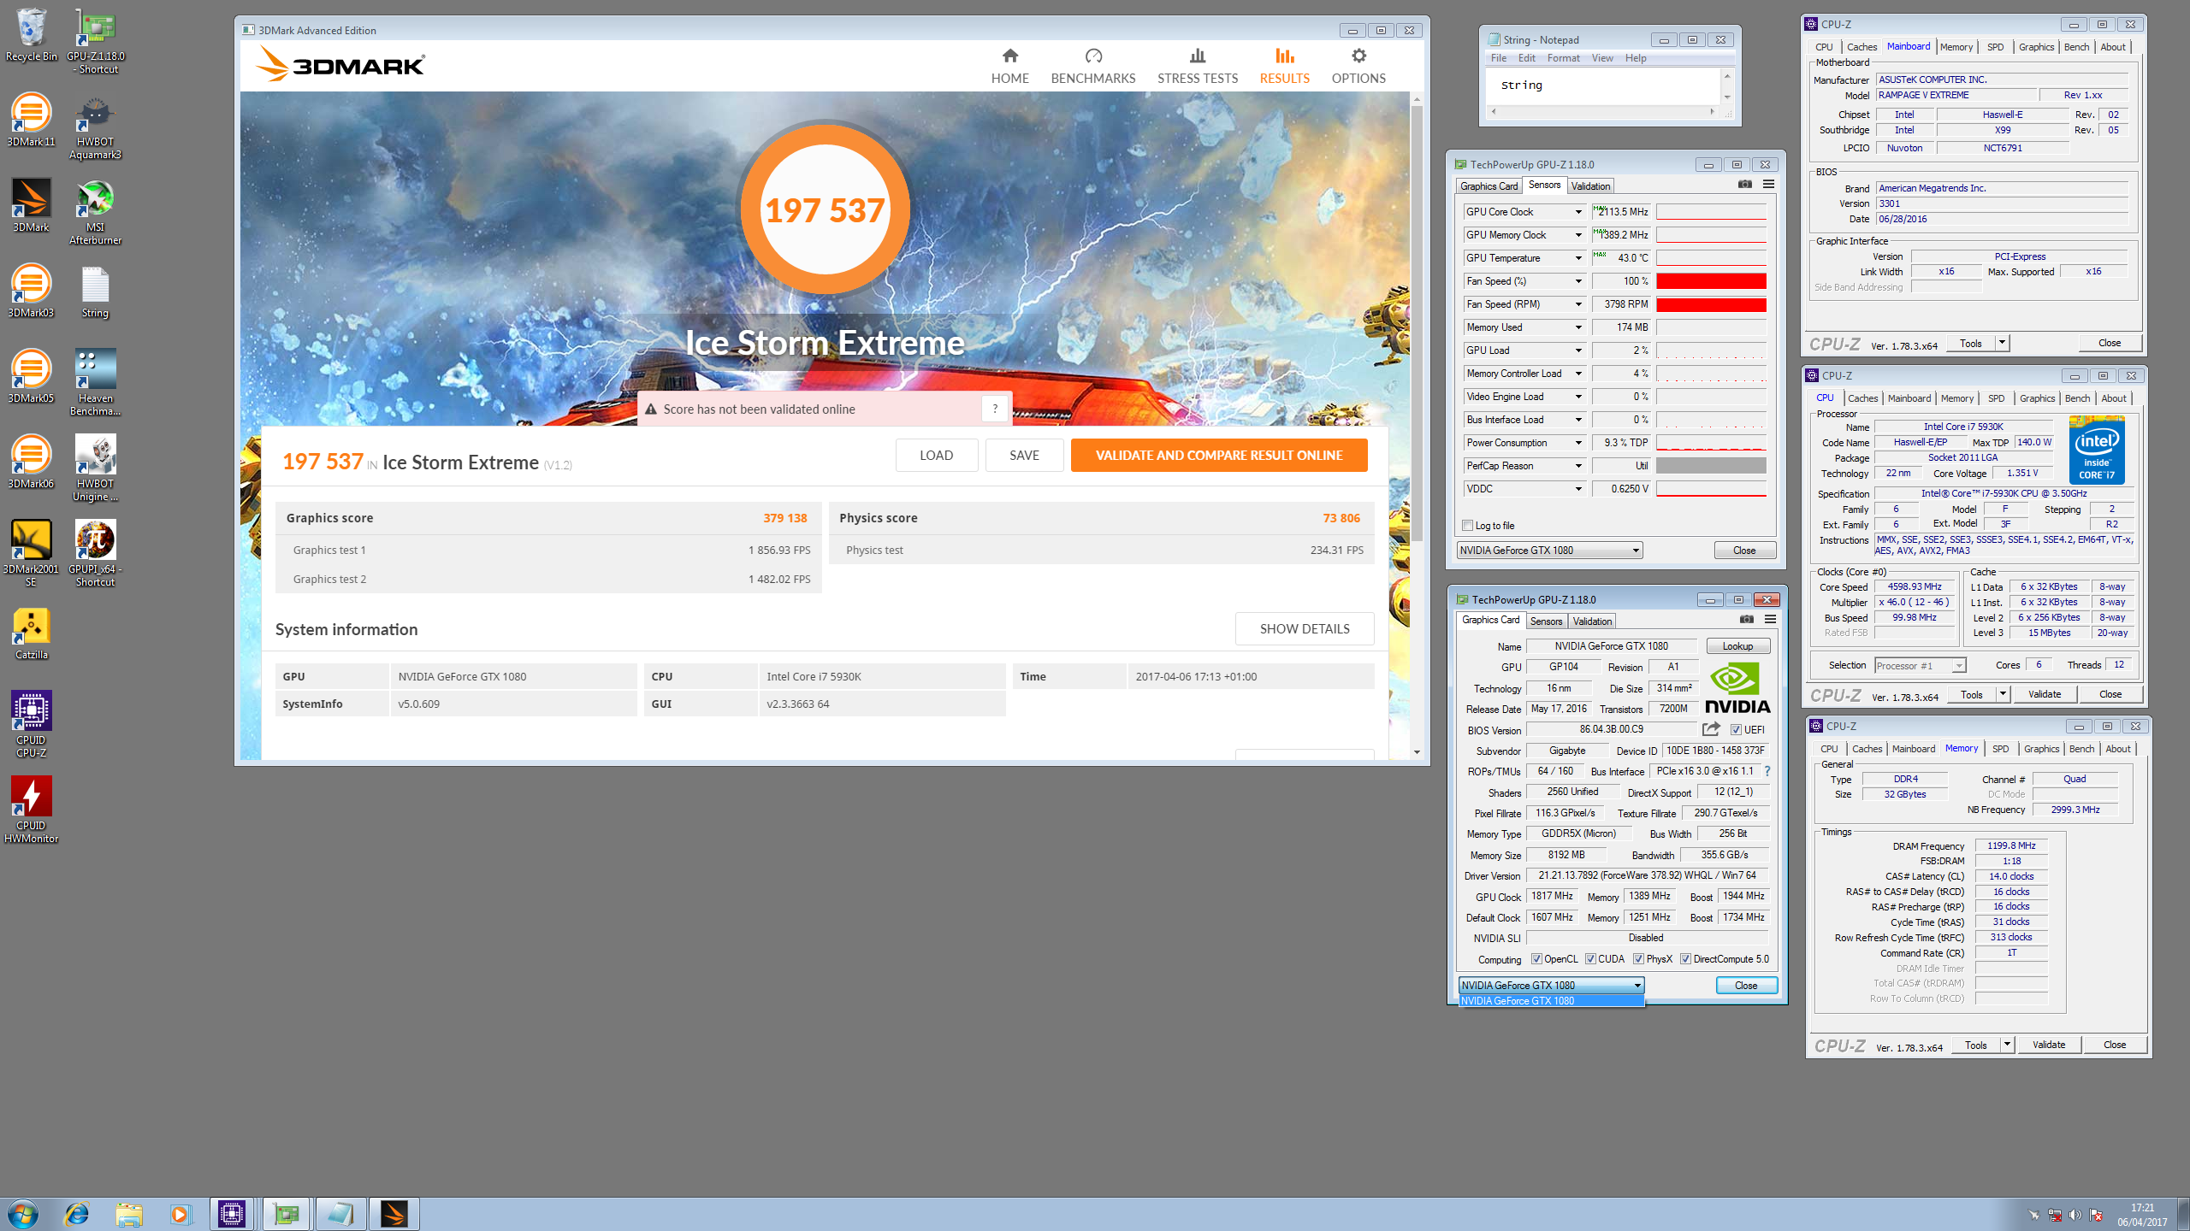This screenshot has height=1231, width=2190.
Task: Open Caches tab in CPU-Z CPU window
Action: (x=1862, y=398)
